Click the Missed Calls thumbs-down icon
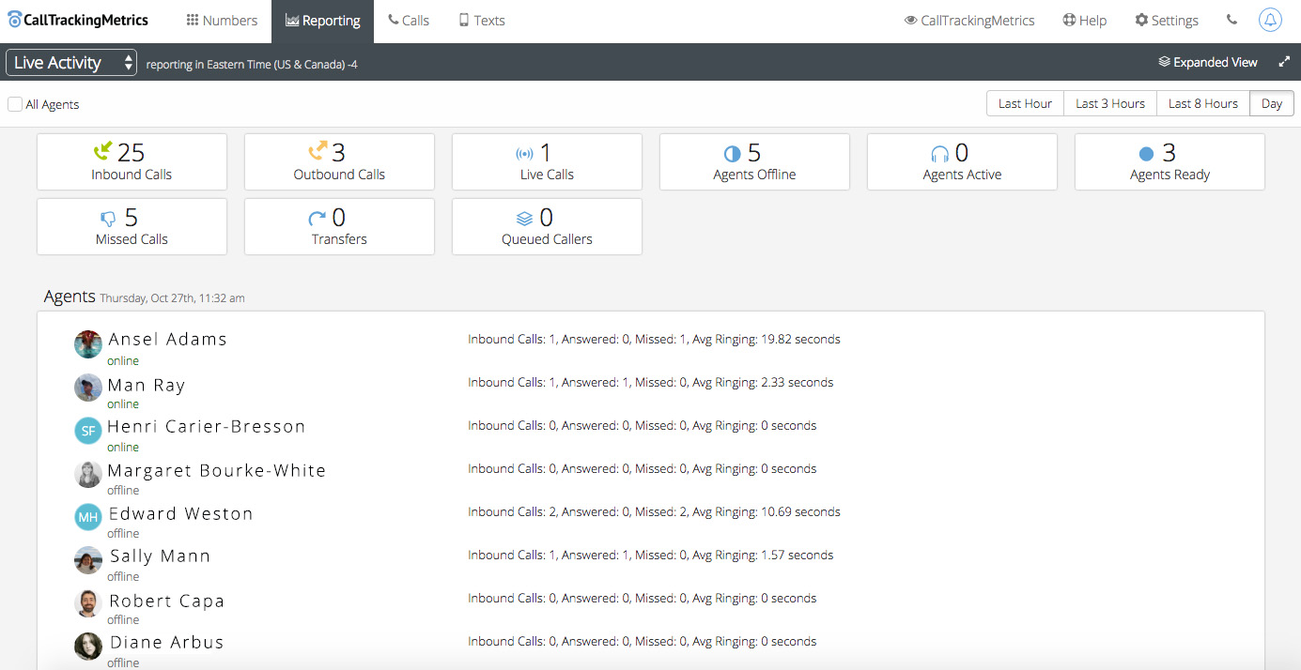The image size is (1301, 670). click(108, 219)
